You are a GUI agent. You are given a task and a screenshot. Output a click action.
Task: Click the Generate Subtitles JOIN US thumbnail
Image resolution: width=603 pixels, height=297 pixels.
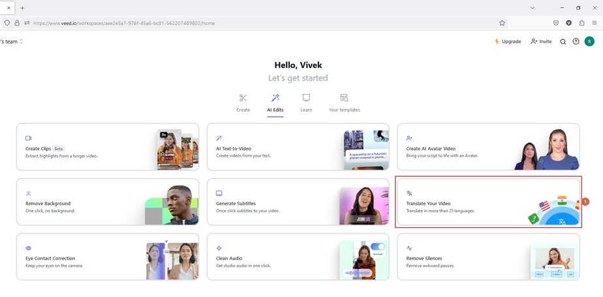point(364,206)
